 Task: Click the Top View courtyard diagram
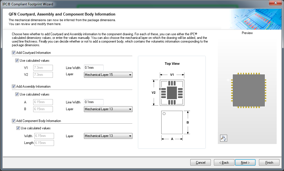(171, 92)
